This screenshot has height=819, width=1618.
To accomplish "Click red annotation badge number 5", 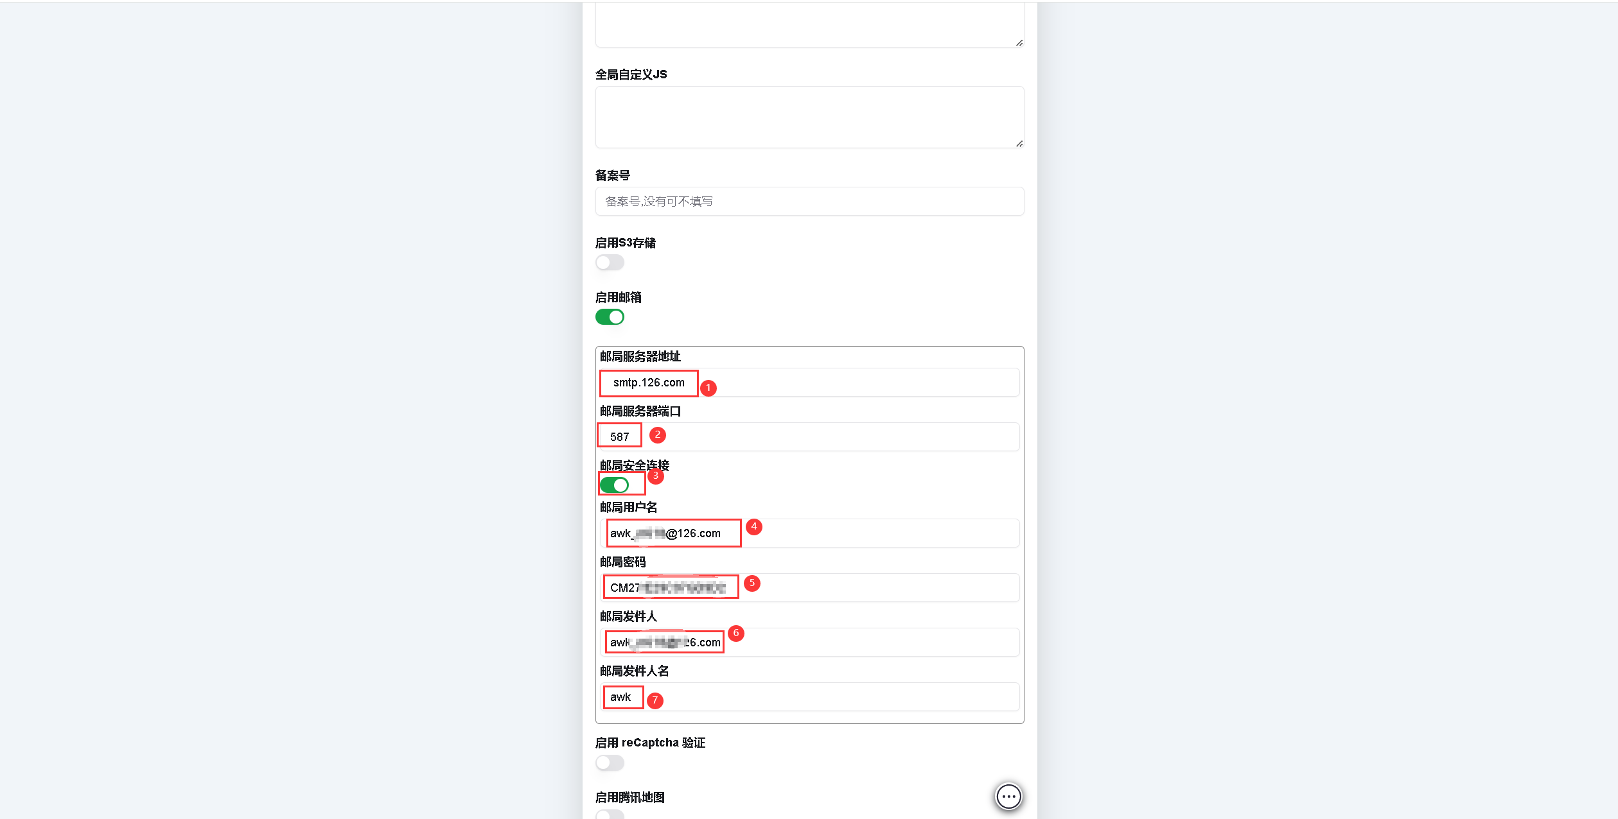I will click(x=753, y=584).
